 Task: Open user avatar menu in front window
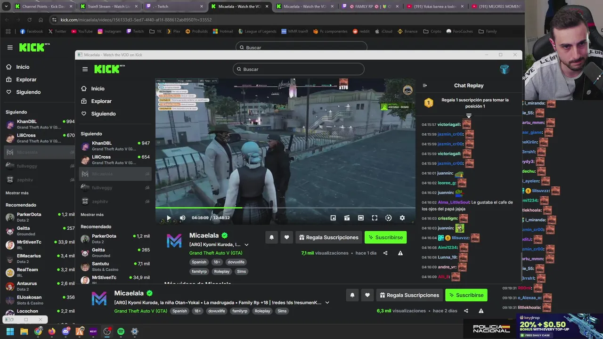click(x=505, y=69)
